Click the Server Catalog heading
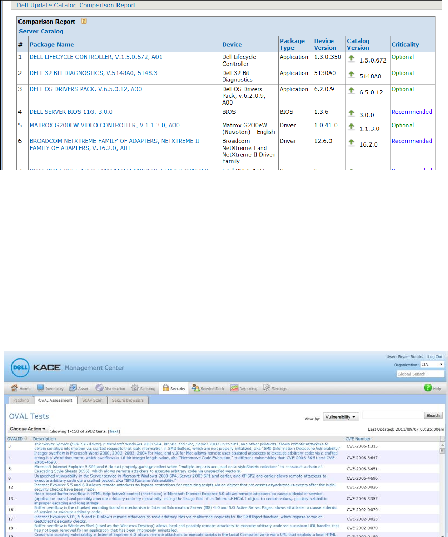448x537 pixels. (x=41, y=31)
